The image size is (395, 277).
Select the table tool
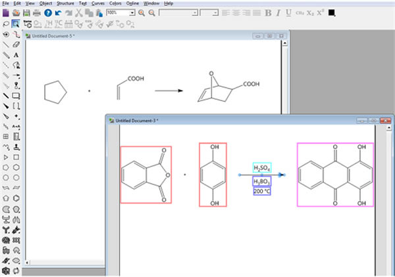point(6,137)
